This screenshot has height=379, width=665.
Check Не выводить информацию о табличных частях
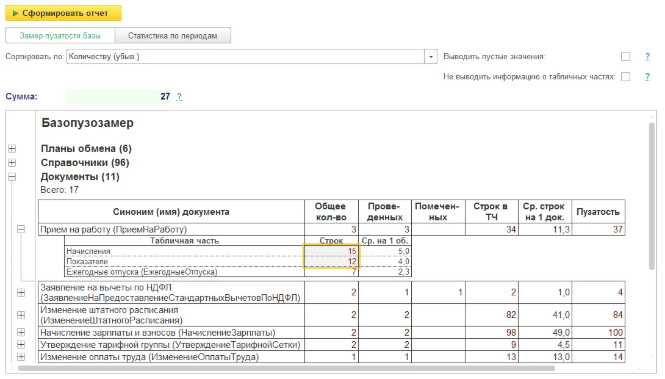625,76
